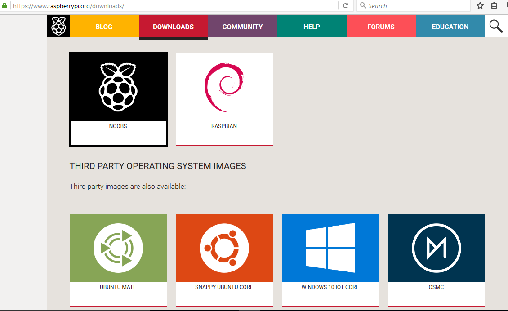Click the Third Party Operating System Images heading

pyautogui.click(x=158, y=166)
